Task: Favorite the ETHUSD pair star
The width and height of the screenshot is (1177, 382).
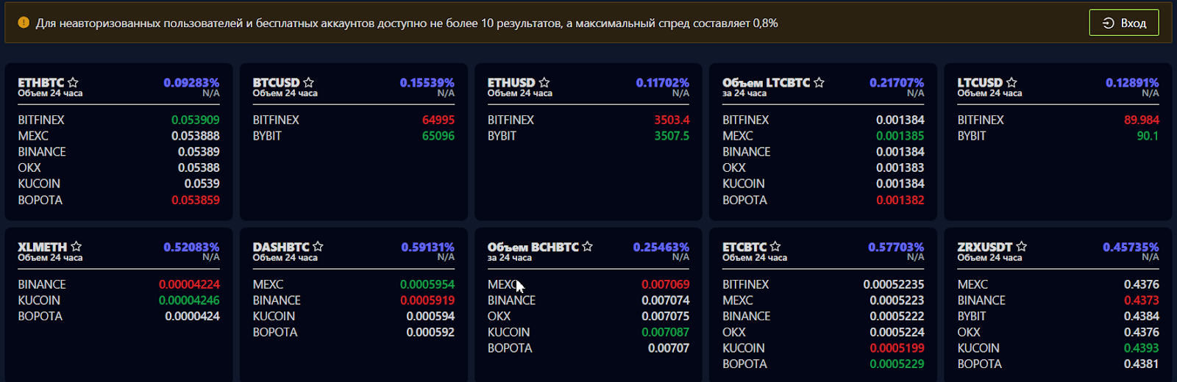Action: (544, 82)
